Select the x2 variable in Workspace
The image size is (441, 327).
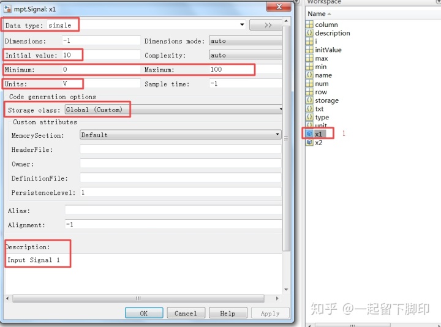tap(318, 143)
